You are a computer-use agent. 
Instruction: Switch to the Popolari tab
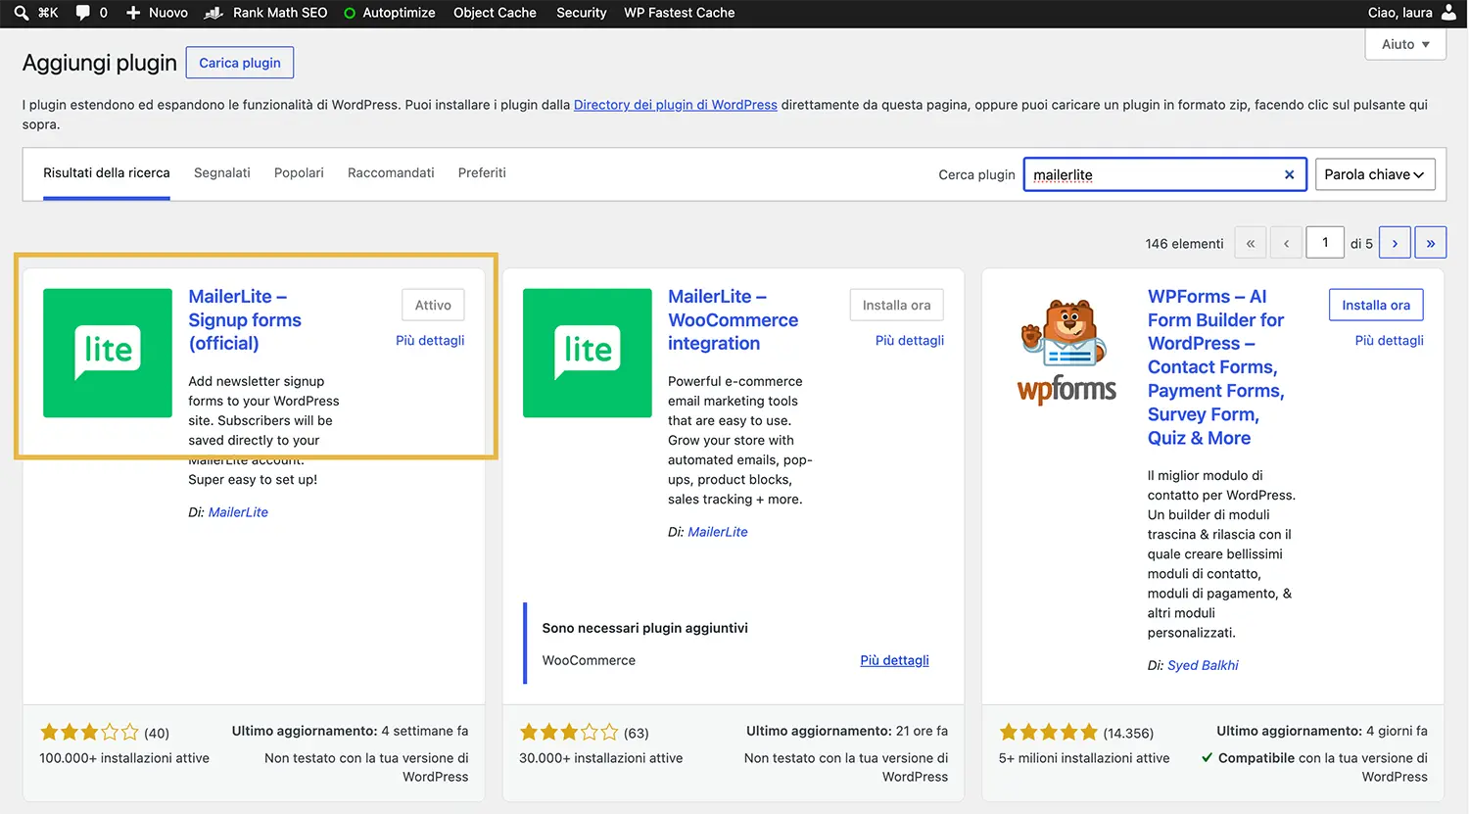click(299, 173)
